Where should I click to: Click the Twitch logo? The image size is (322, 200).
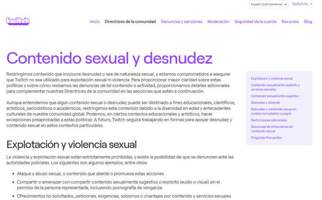click(x=18, y=21)
